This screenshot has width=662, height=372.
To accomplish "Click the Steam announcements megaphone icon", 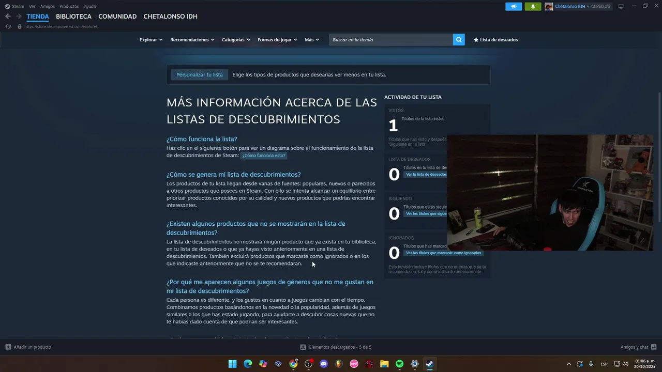I will pyautogui.click(x=514, y=6).
